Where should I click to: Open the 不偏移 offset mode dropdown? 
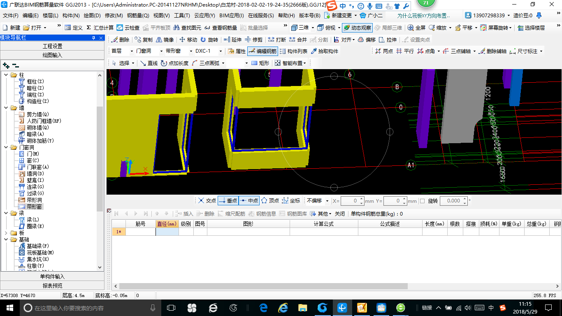point(327,201)
